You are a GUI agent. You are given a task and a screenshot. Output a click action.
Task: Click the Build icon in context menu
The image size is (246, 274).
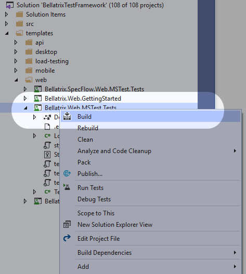[x=67, y=116]
